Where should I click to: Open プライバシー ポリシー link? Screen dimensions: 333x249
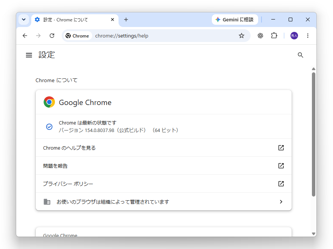164,184
